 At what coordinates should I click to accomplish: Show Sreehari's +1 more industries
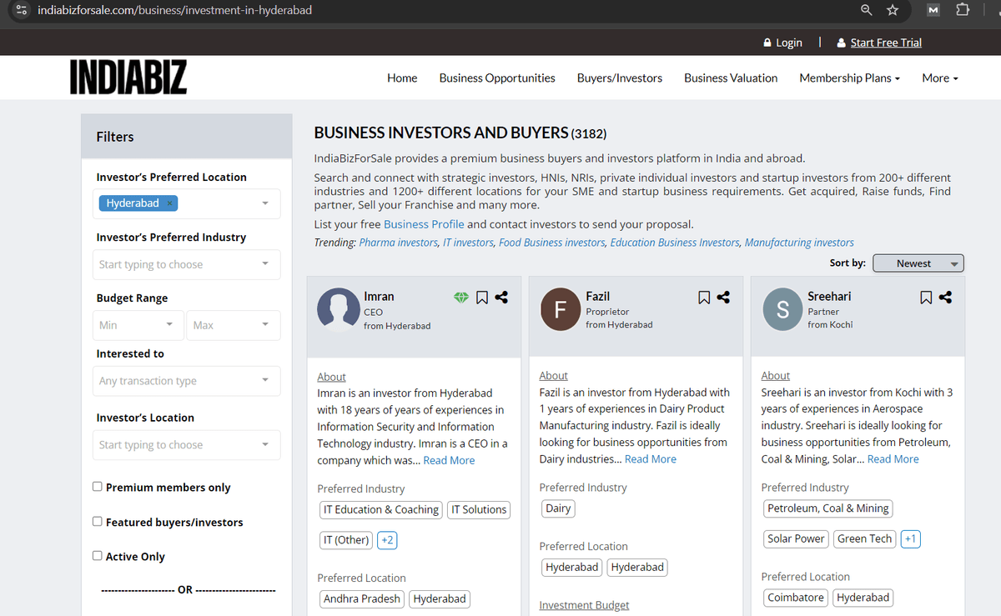click(x=911, y=538)
